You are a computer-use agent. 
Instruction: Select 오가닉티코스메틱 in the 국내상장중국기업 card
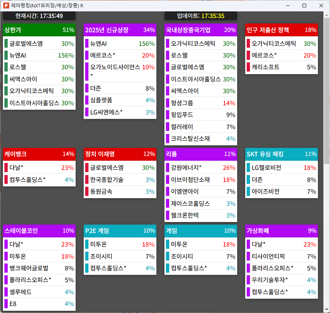coord(201,44)
